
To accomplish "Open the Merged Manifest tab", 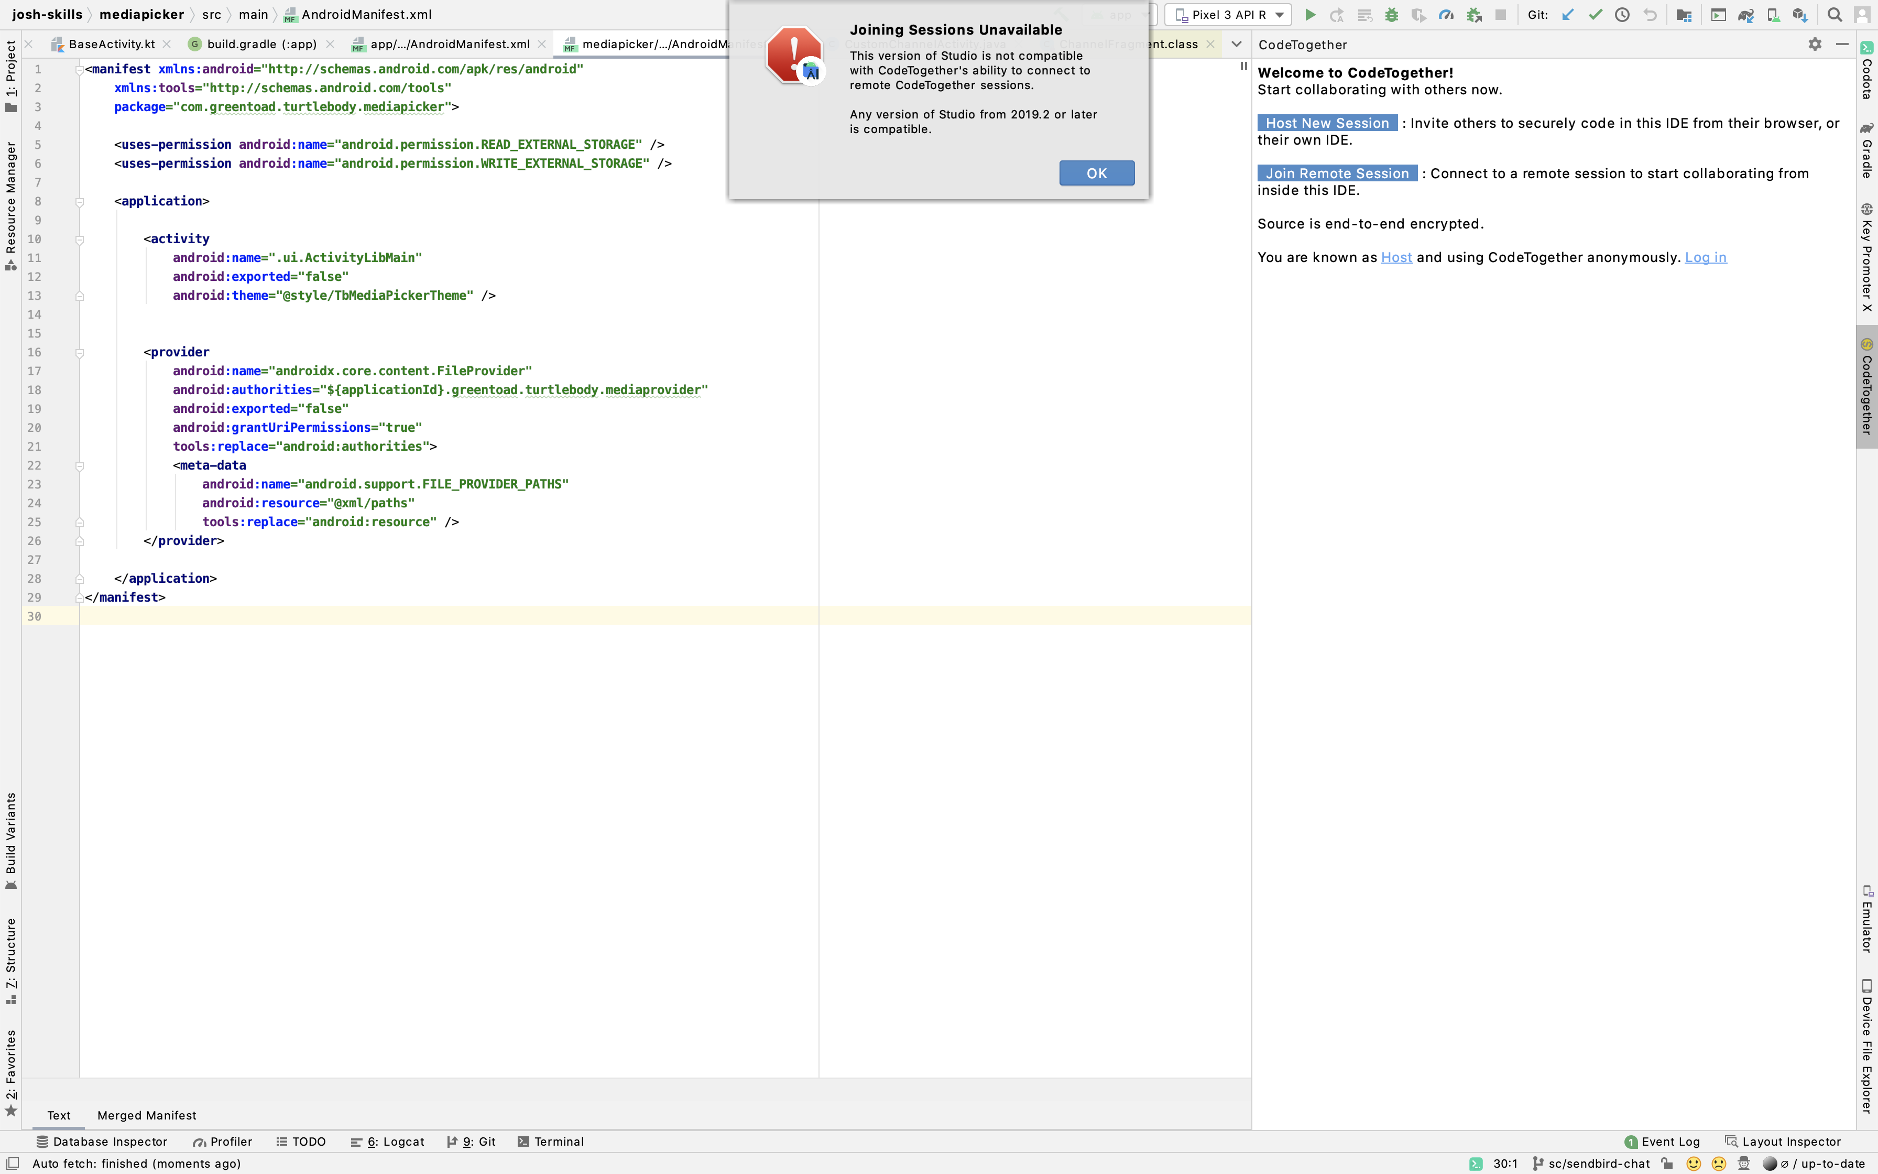I will click(x=147, y=1115).
